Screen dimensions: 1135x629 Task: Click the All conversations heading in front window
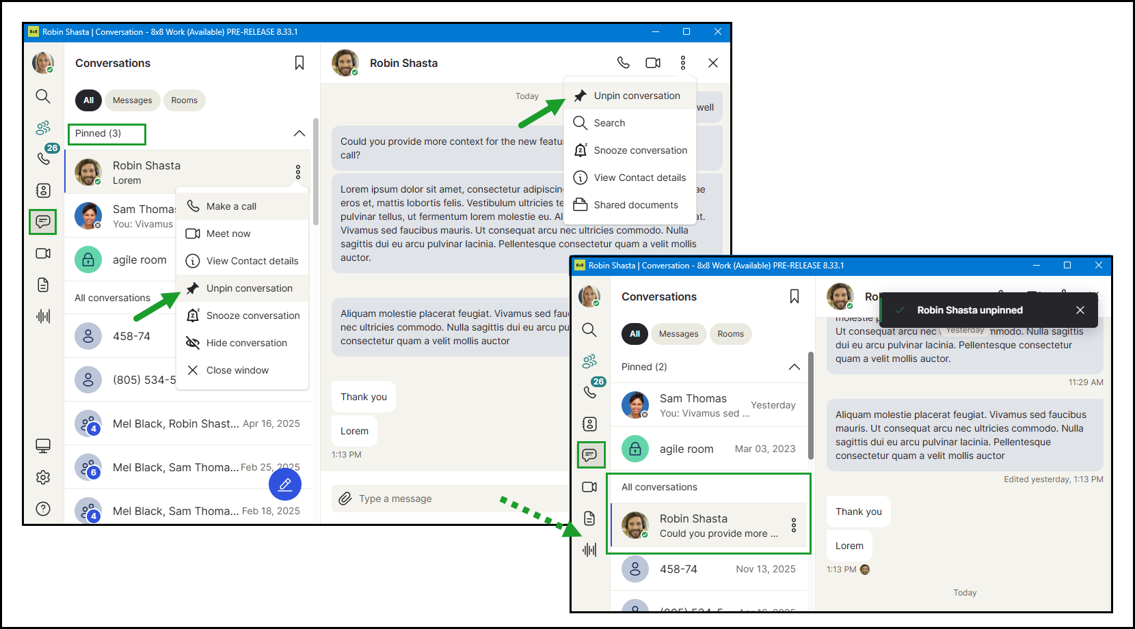click(659, 487)
